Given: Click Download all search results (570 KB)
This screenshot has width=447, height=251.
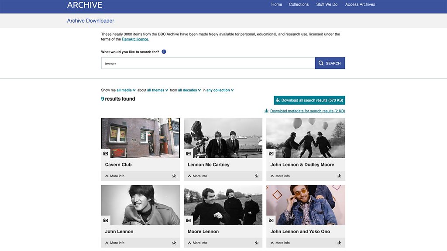Looking at the screenshot, I should click(309, 100).
